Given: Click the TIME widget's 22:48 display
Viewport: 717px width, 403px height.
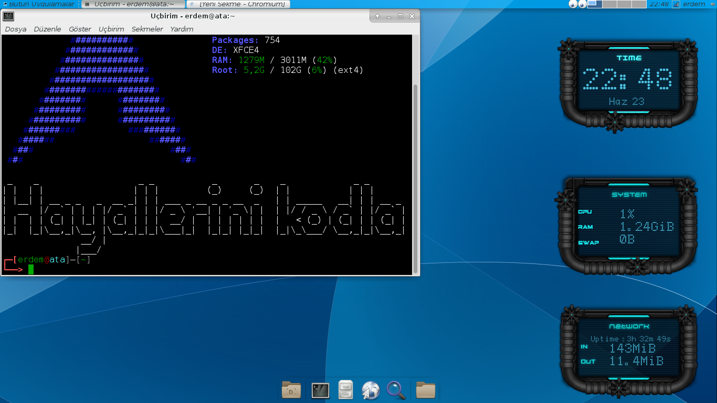Looking at the screenshot, I should 628,80.
